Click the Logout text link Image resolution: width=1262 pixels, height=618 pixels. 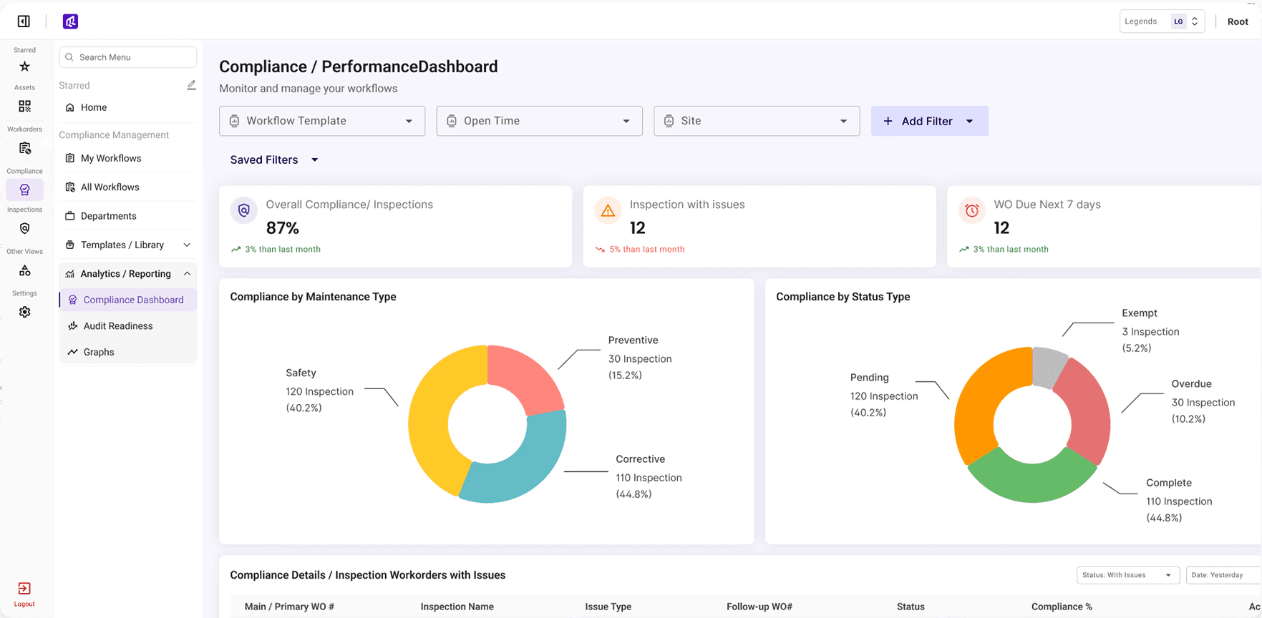(24, 604)
